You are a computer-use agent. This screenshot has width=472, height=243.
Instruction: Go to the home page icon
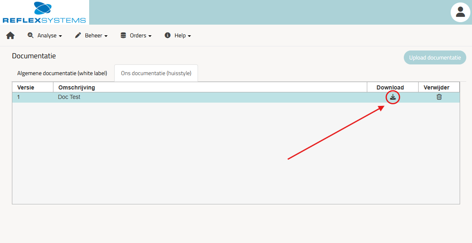[x=10, y=35]
